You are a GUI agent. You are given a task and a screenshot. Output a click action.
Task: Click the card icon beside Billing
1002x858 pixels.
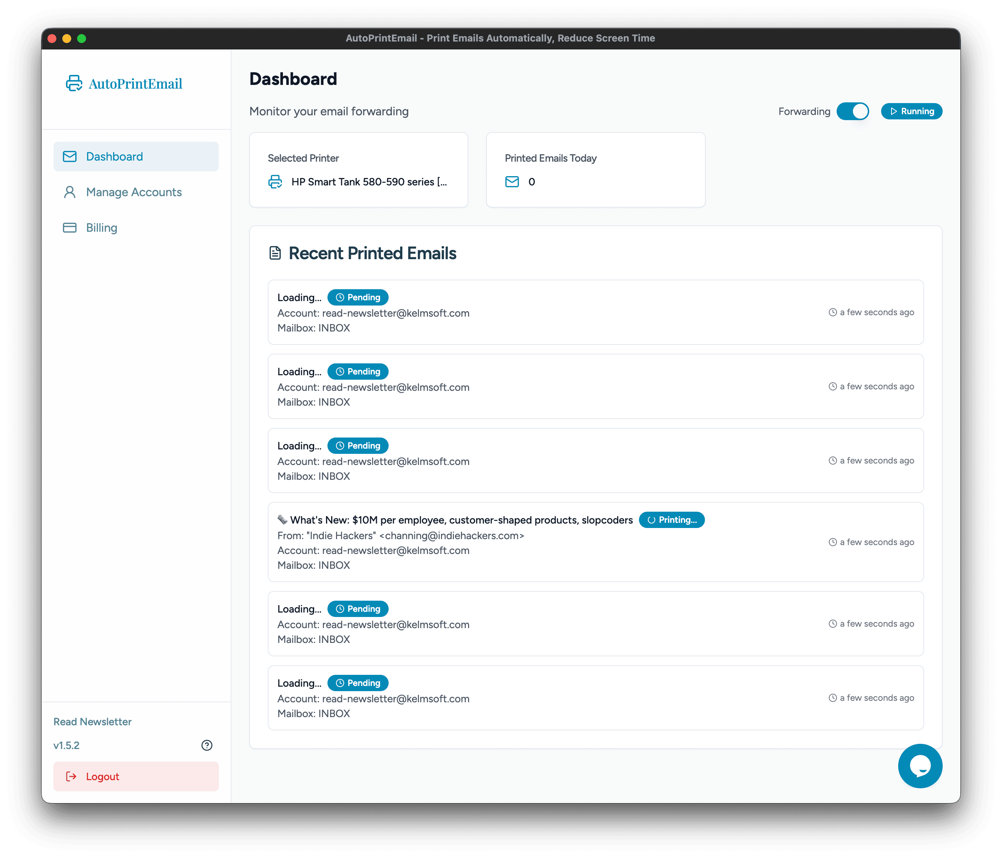[x=70, y=227]
